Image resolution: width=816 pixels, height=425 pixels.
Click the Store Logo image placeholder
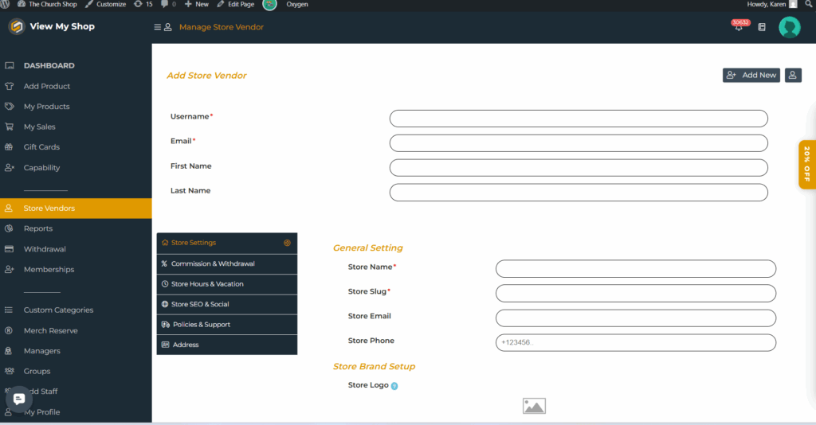534,406
